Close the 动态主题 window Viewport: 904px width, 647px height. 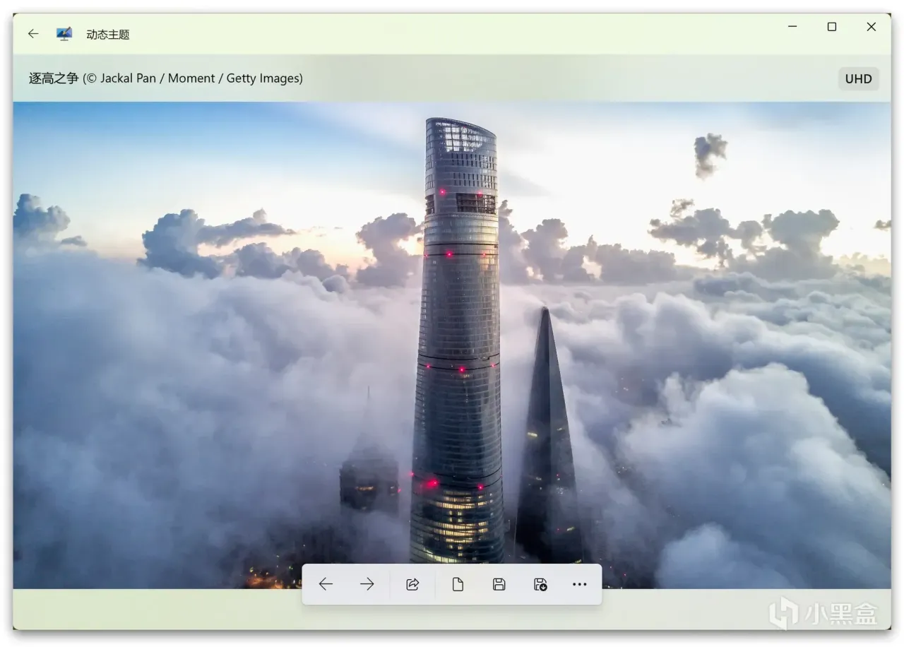click(x=872, y=27)
